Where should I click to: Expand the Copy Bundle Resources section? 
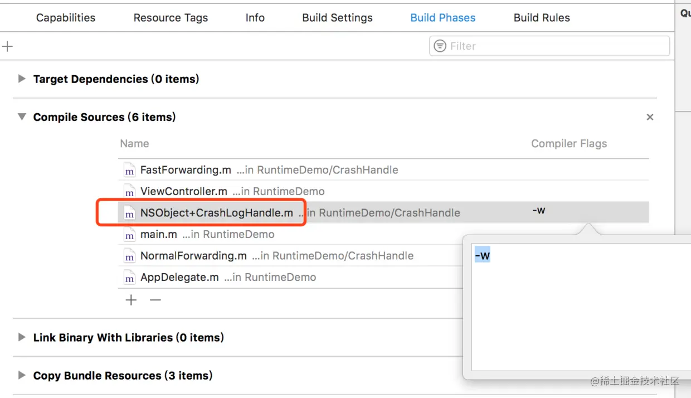(x=22, y=375)
